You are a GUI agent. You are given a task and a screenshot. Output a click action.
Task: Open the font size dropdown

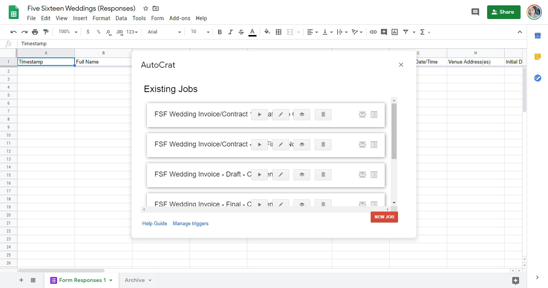200,32
